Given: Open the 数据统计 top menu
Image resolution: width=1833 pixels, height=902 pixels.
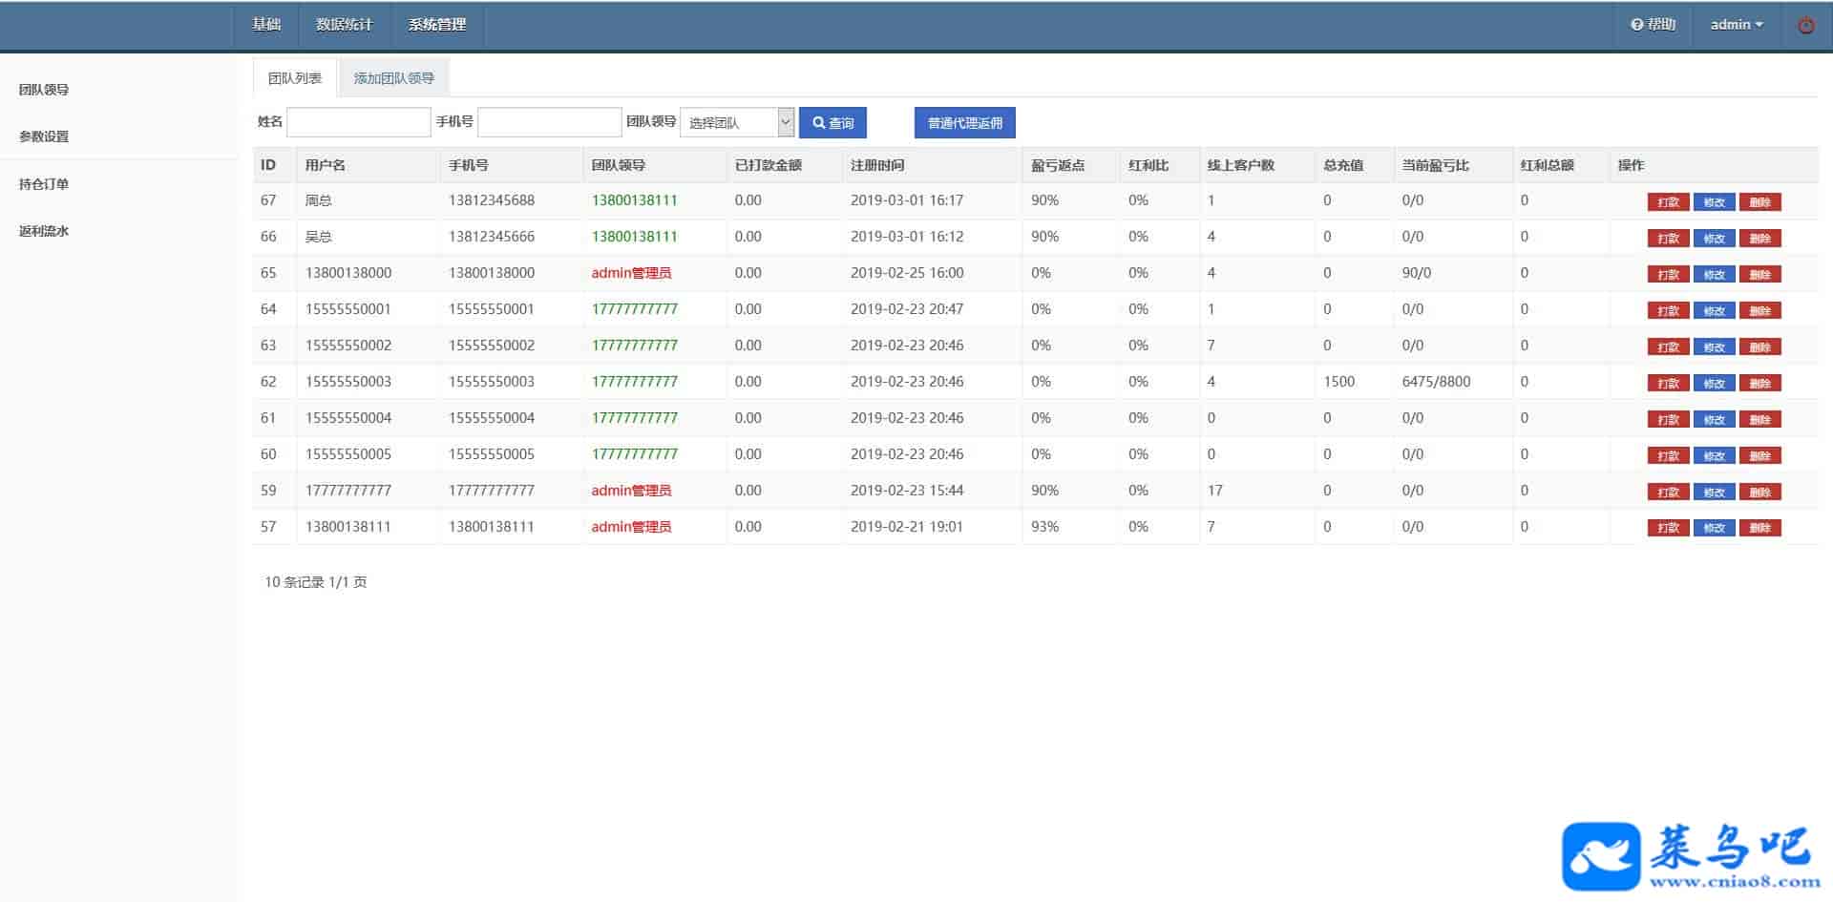Looking at the screenshot, I should point(344,25).
